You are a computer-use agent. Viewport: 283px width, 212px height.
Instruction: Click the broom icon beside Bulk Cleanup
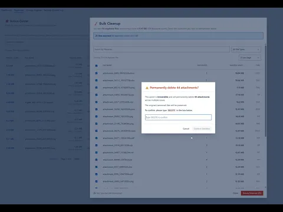click(96, 24)
